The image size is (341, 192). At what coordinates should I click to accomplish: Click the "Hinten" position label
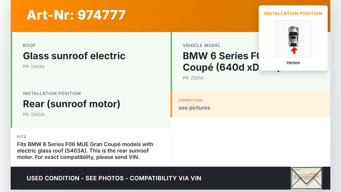(x=293, y=63)
